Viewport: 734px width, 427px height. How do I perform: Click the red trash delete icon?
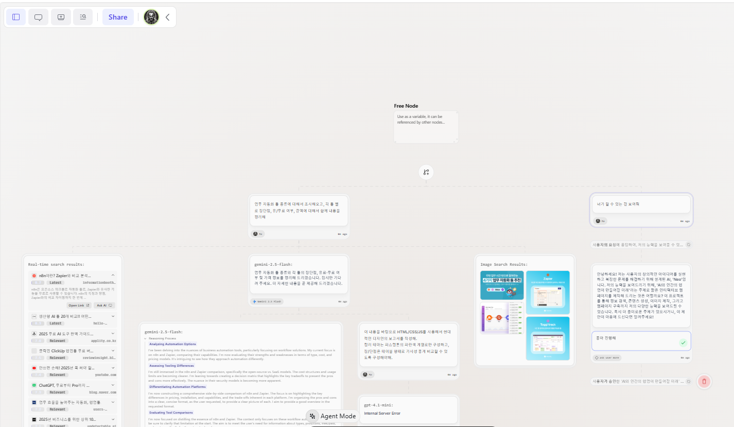pyautogui.click(x=705, y=382)
